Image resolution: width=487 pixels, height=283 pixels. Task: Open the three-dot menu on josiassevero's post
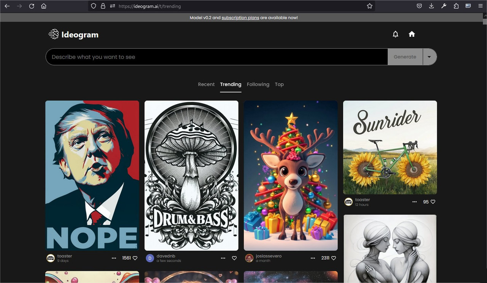tap(313, 258)
